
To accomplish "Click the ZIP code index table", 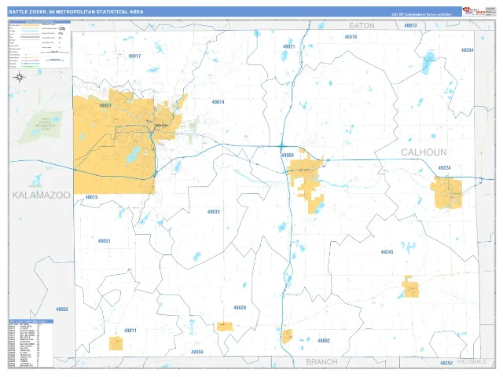I will 31,343.
